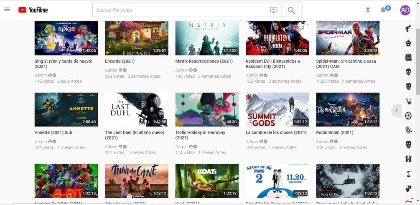Open the AD user avatar menu

pyautogui.click(x=405, y=10)
